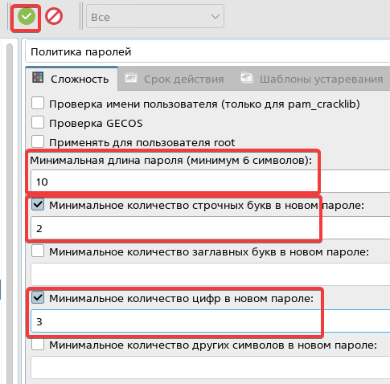Image resolution: width=390 pixels, height=384 pixels.
Task: Click the lowercase letters count field
Action: pyautogui.click(x=211, y=228)
